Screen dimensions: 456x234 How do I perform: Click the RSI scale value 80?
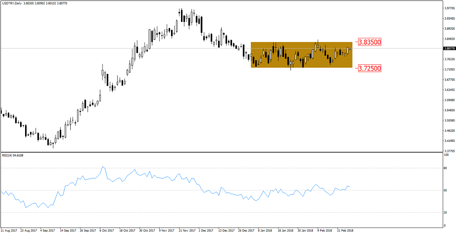click(x=446, y=168)
